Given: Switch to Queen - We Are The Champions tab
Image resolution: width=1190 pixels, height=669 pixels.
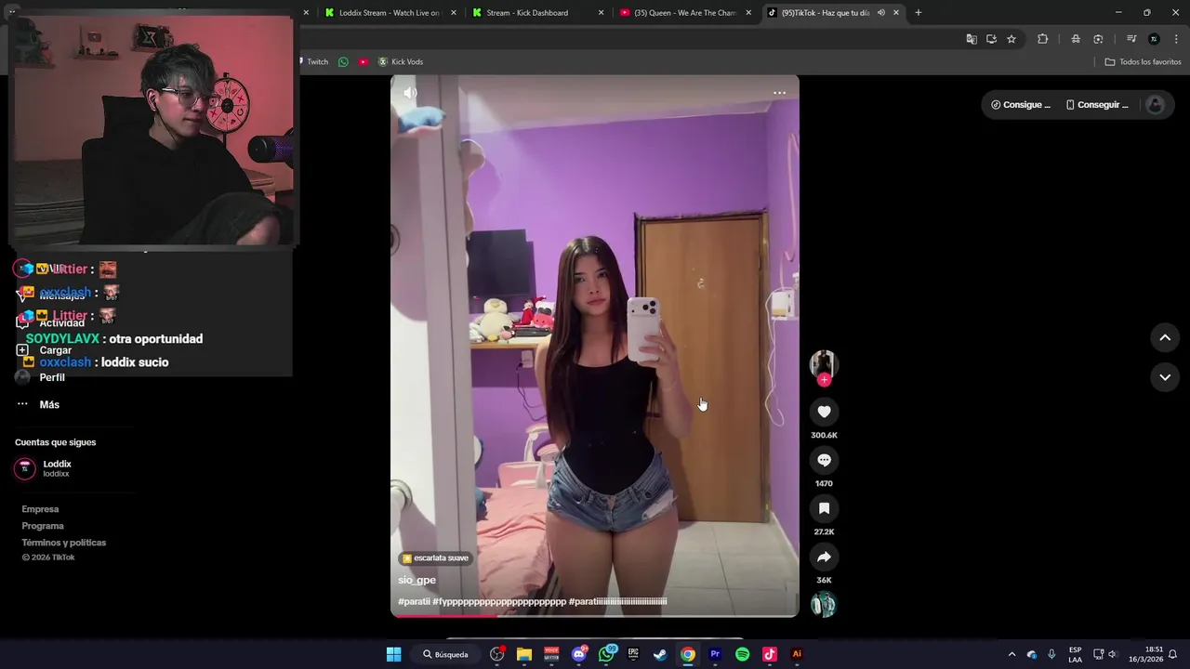Looking at the screenshot, I should point(685,13).
